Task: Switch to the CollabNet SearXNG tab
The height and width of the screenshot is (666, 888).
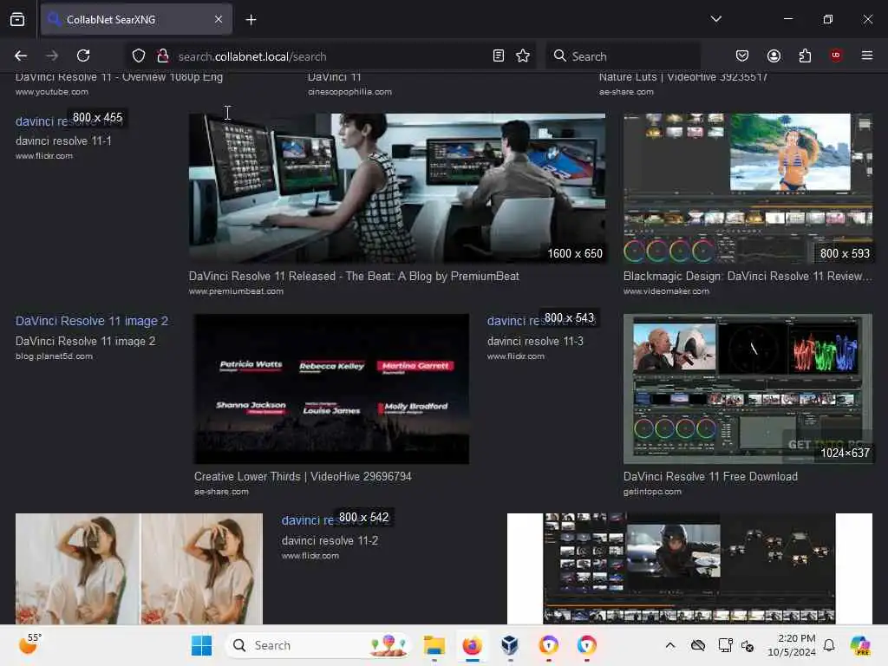Action: point(136,19)
